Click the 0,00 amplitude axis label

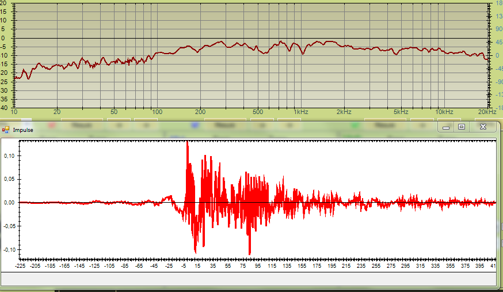click(x=9, y=203)
